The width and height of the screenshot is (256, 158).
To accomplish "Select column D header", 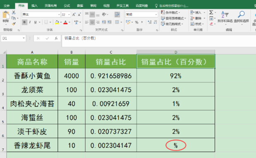I will tap(175, 52).
